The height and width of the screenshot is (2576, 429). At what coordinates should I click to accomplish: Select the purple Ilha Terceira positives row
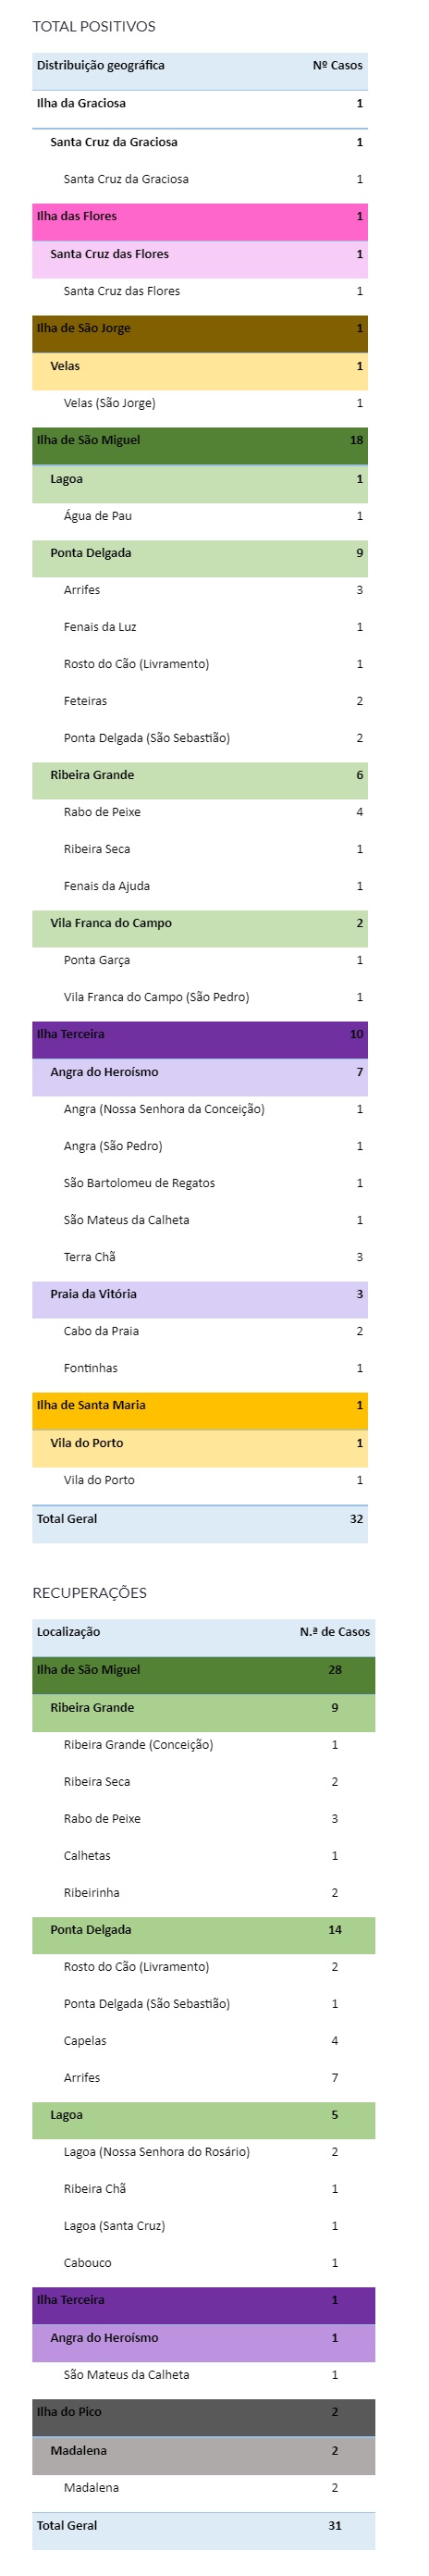[200, 1035]
